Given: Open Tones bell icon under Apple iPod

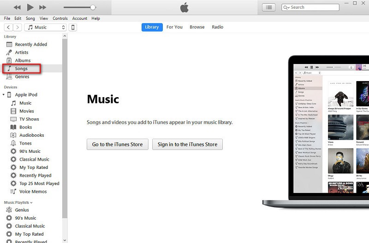Looking at the screenshot, I should point(13,143).
